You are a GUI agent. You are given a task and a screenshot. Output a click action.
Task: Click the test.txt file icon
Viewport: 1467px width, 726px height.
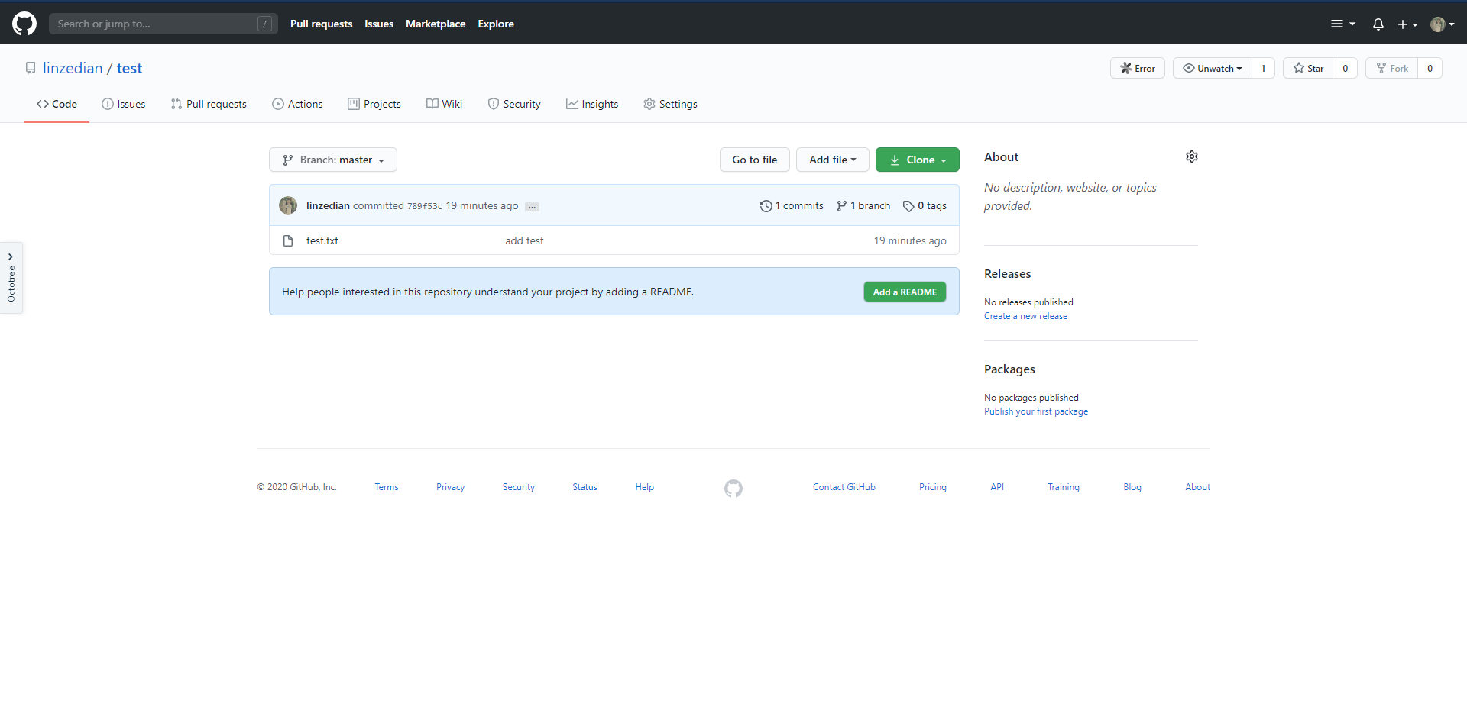click(288, 240)
